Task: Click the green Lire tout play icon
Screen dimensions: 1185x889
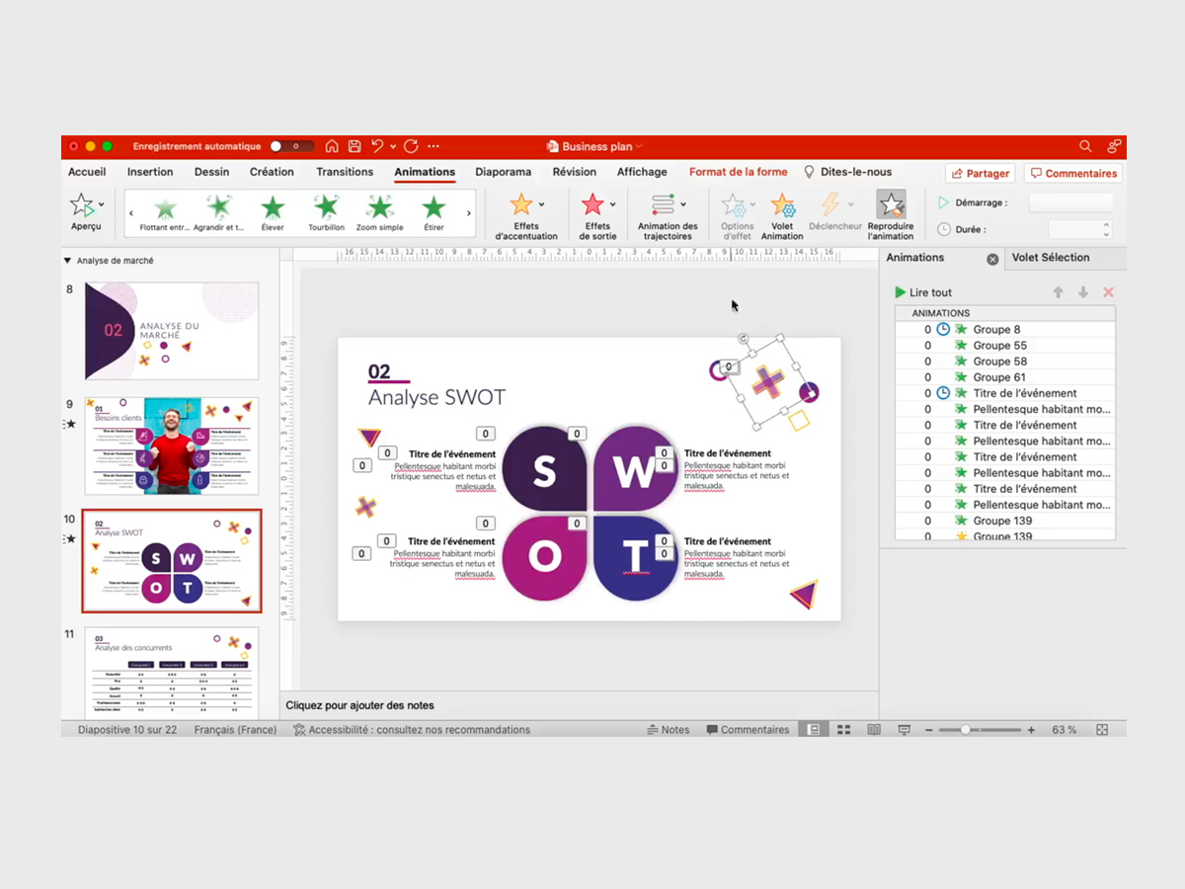Action: click(900, 292)
